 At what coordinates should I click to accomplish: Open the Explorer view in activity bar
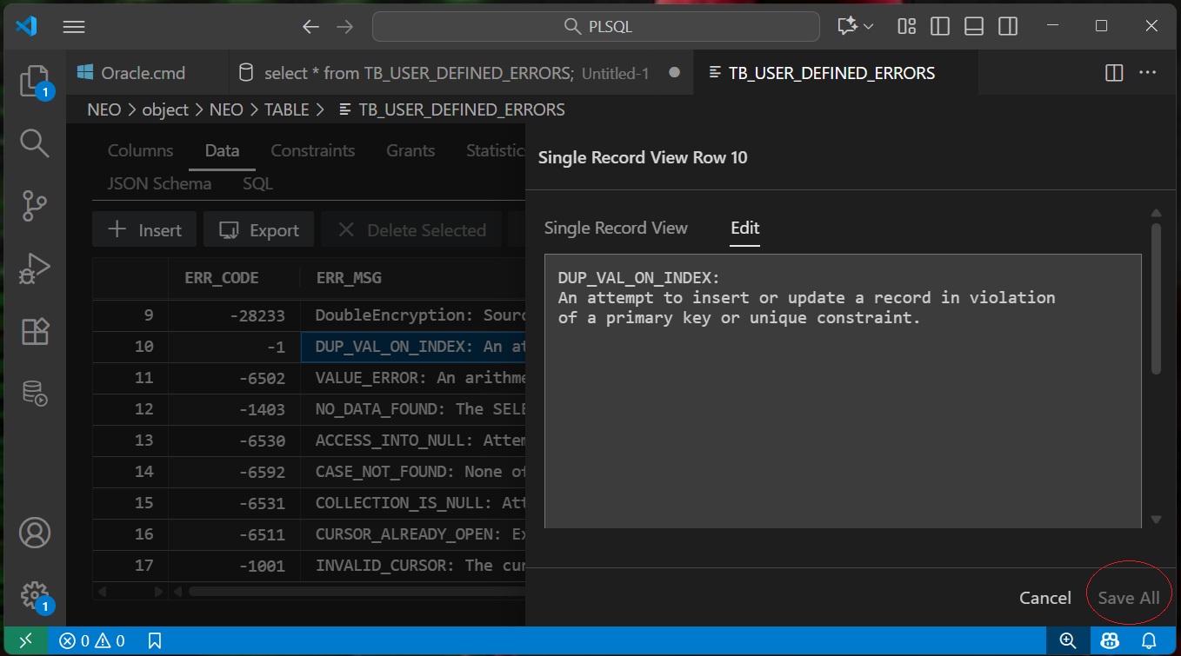click(34, 81)
